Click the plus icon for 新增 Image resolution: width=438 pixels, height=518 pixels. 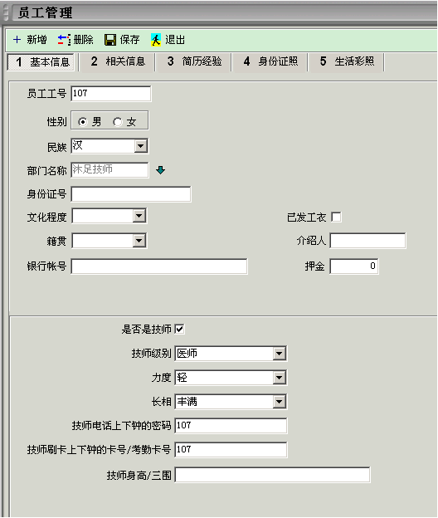(17, 40)
